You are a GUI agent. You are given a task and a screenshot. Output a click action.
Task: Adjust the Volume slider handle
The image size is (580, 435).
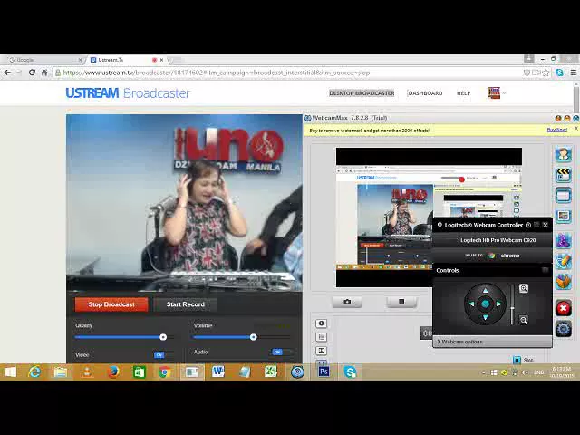click(254, 337)
